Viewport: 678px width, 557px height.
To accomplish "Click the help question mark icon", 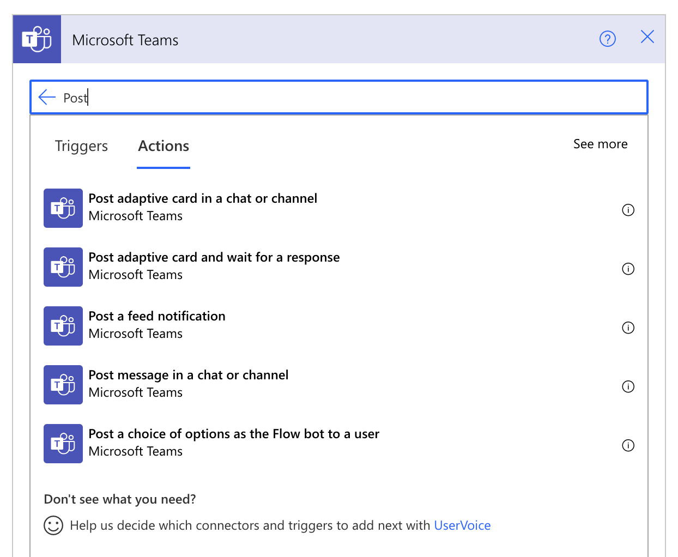I will (x=607, y=39).
